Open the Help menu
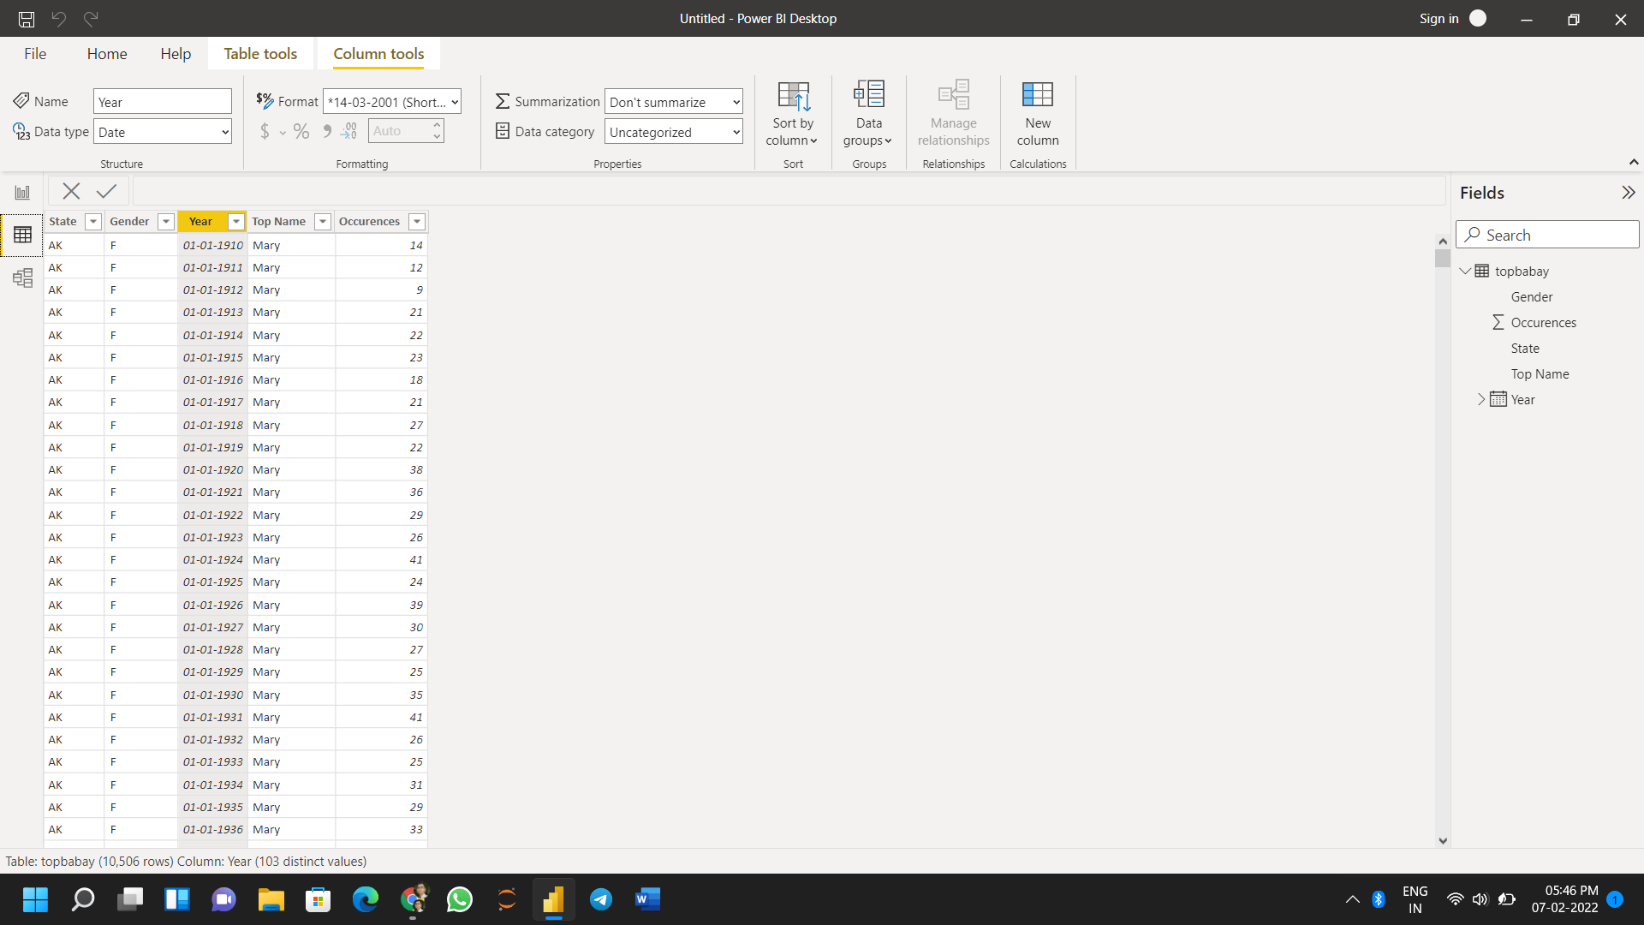 tap(175, 53)
